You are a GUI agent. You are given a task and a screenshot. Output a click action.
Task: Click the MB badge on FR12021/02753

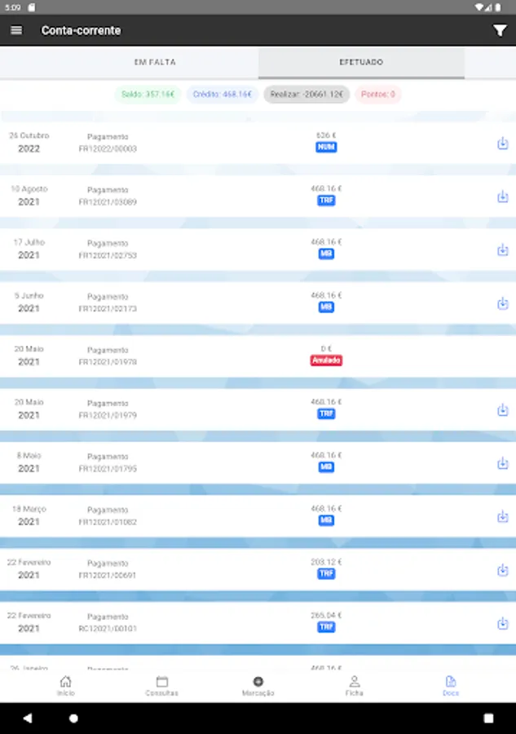pos(326,254)
